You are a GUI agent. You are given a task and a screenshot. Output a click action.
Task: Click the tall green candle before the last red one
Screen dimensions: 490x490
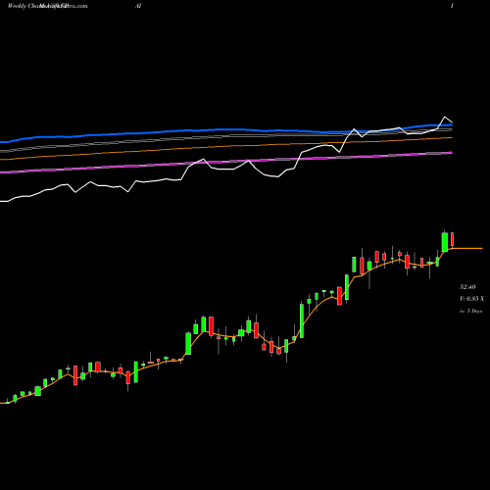(445, 242)
